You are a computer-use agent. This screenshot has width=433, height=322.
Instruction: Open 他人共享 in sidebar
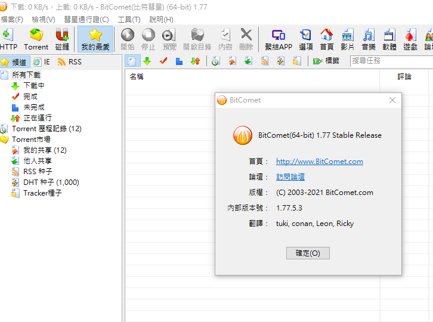pyautogui.click(x=38, y=161)
